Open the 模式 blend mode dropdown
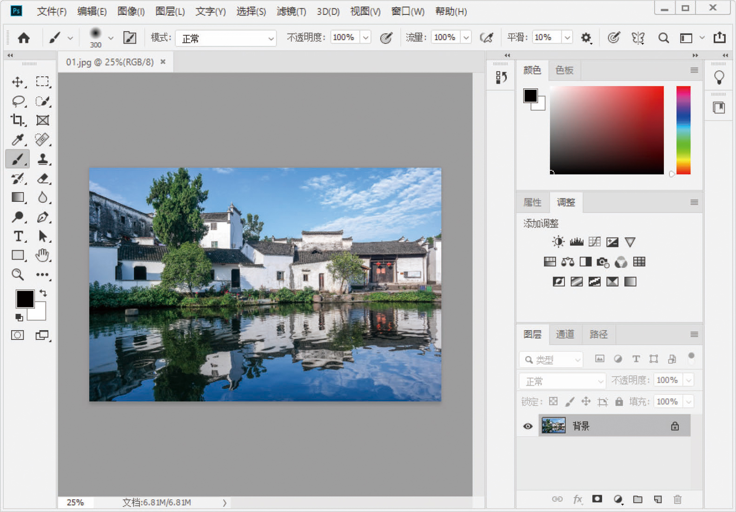This screenshot has width=736, height=512. [226, 38]
